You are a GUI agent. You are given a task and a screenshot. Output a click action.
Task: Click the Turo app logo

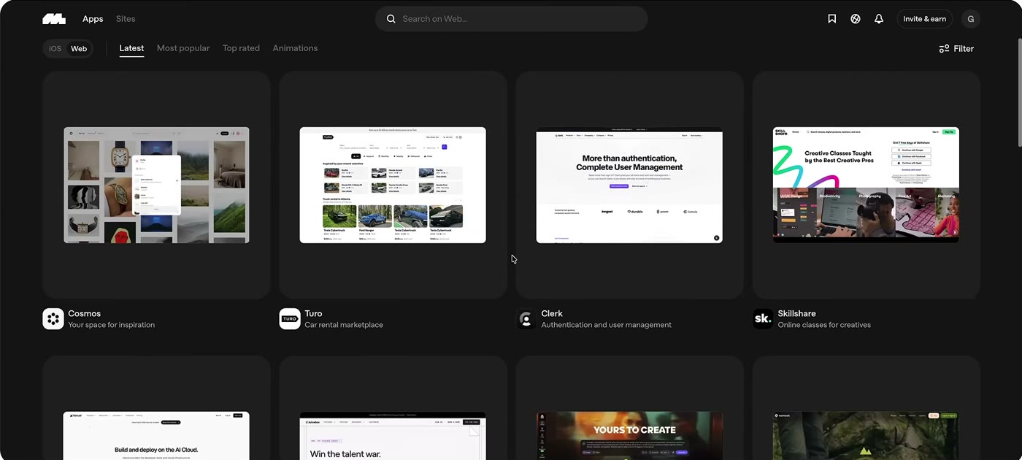pyautogui.click(x=290, y=319)
